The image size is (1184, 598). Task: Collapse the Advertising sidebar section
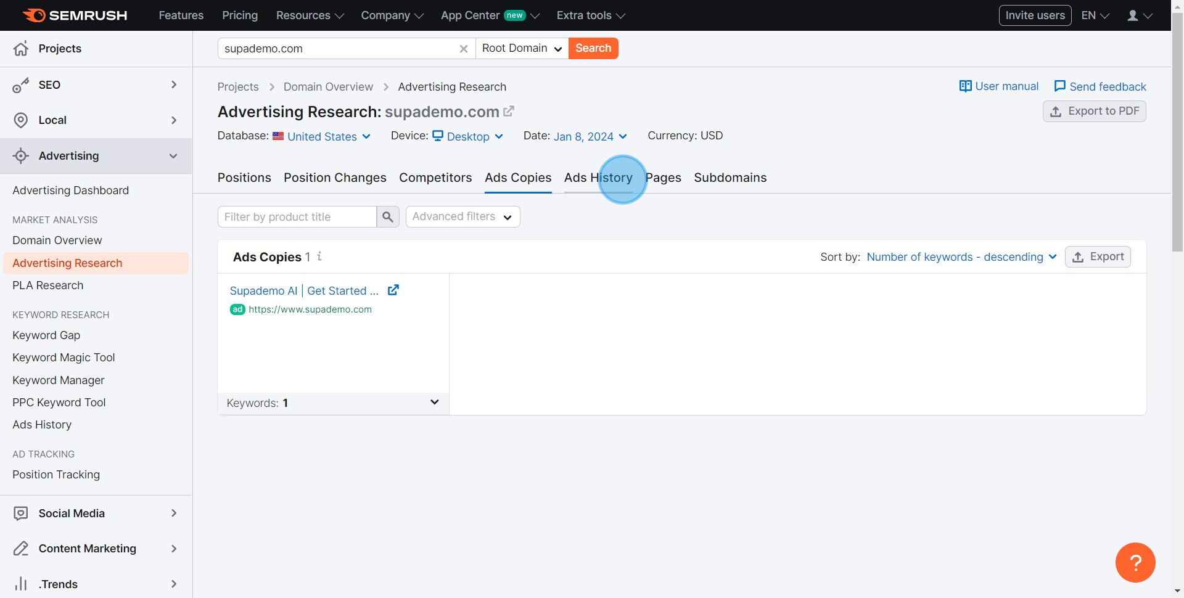(173, 156)
